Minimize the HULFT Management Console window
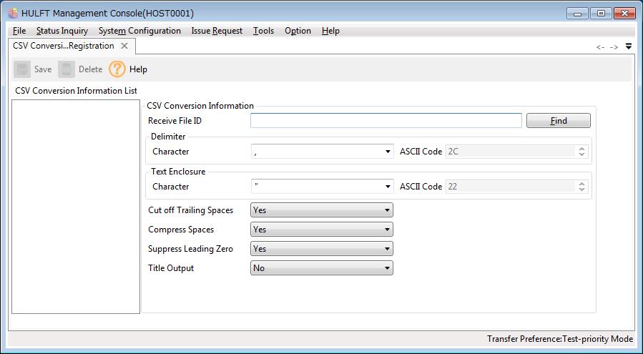Image resolution: width=643 pixels, height=354 pixels. pos(578,14)
